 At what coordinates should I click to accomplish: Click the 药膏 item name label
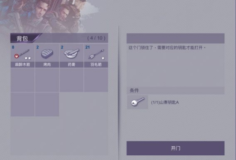pos(72,65)
